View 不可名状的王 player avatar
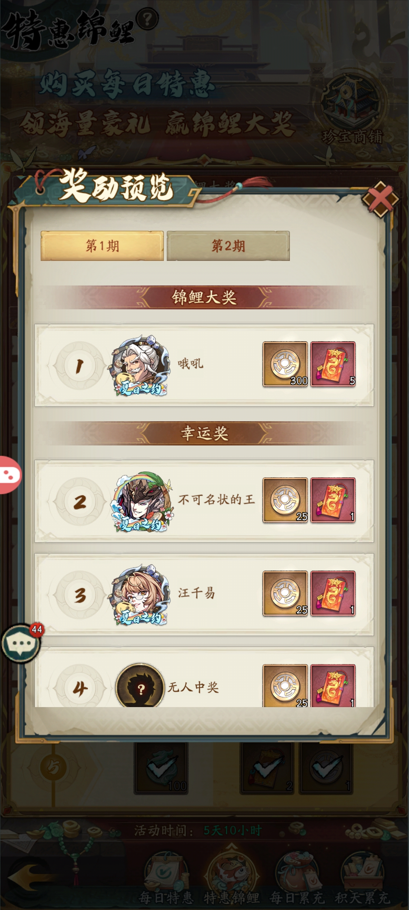Image resolution: width=409 pixels, height=910 pixels. 140,501
